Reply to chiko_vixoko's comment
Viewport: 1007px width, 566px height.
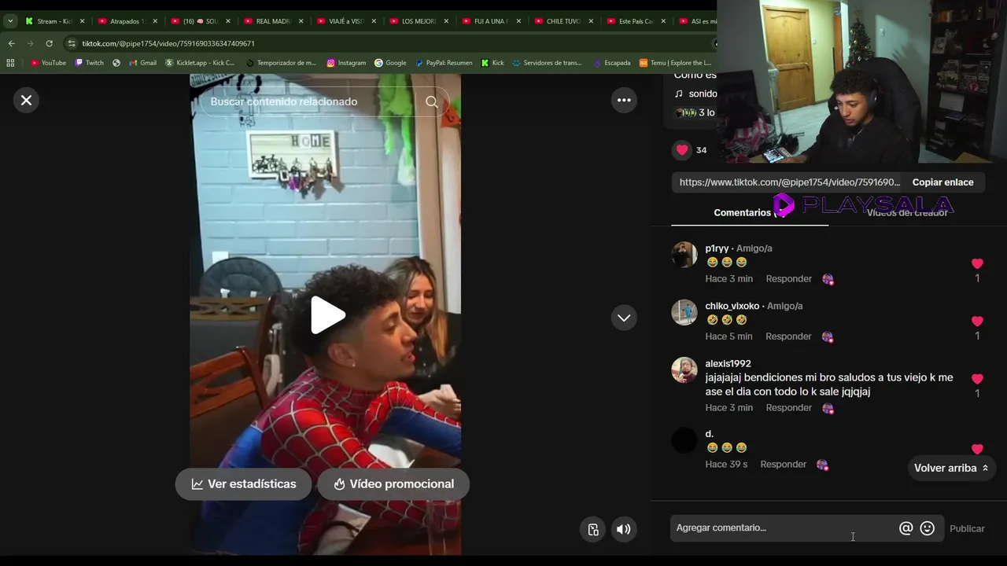[x=788, y=336]
